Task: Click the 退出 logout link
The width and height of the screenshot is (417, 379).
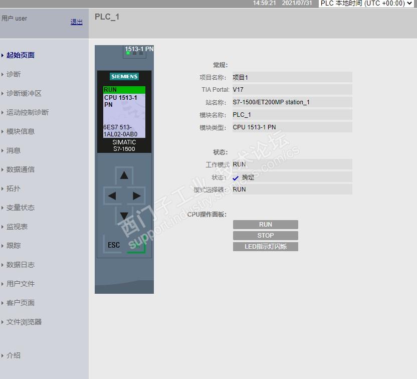Action: coord(77,22)
